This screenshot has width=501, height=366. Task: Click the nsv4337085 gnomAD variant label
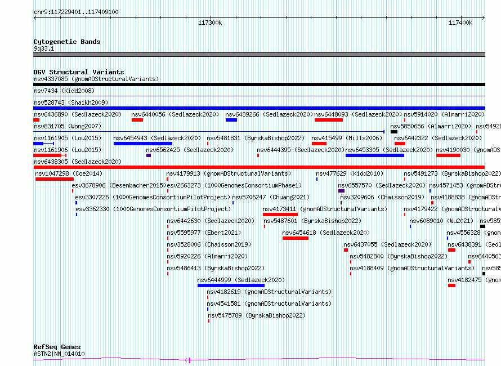point(96,79)
